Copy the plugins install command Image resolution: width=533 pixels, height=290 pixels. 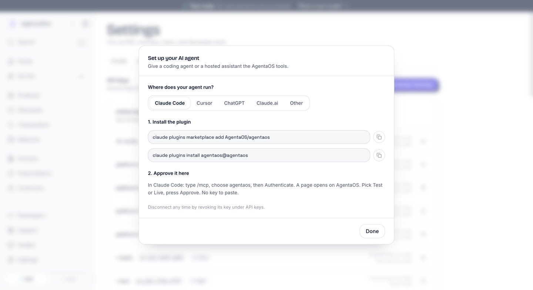[x=379, y=155]
